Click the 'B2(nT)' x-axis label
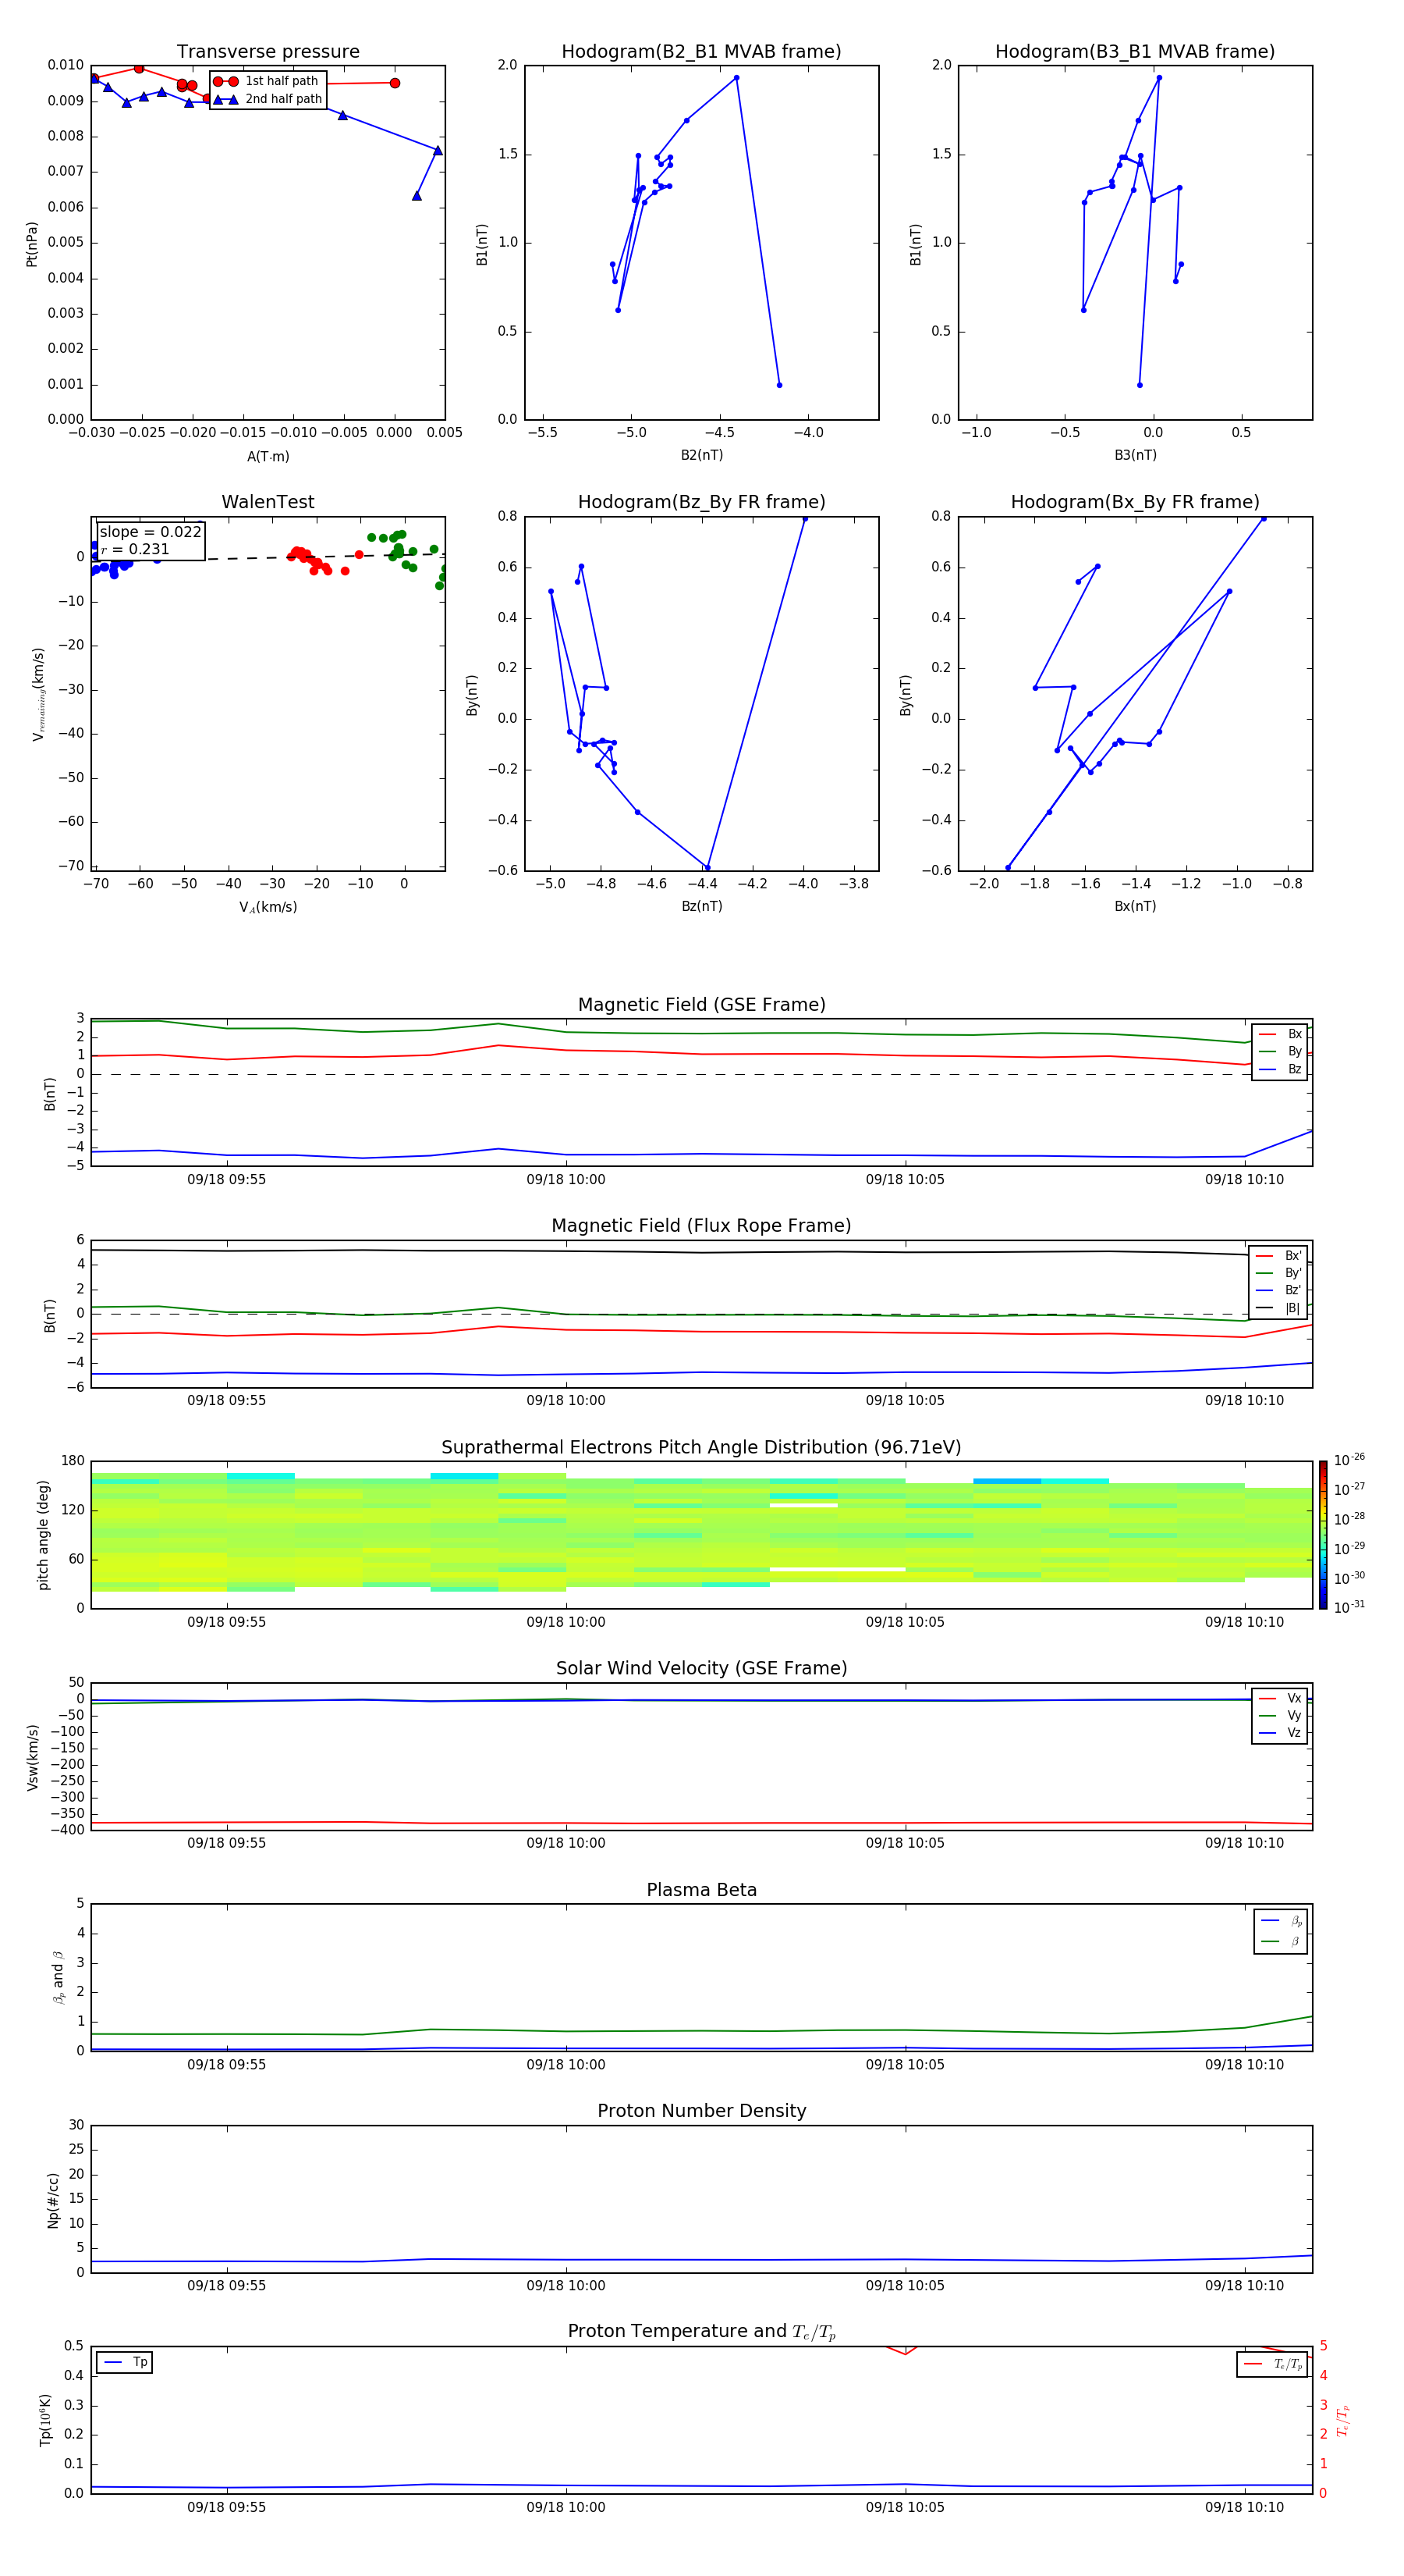 [701, 455]
